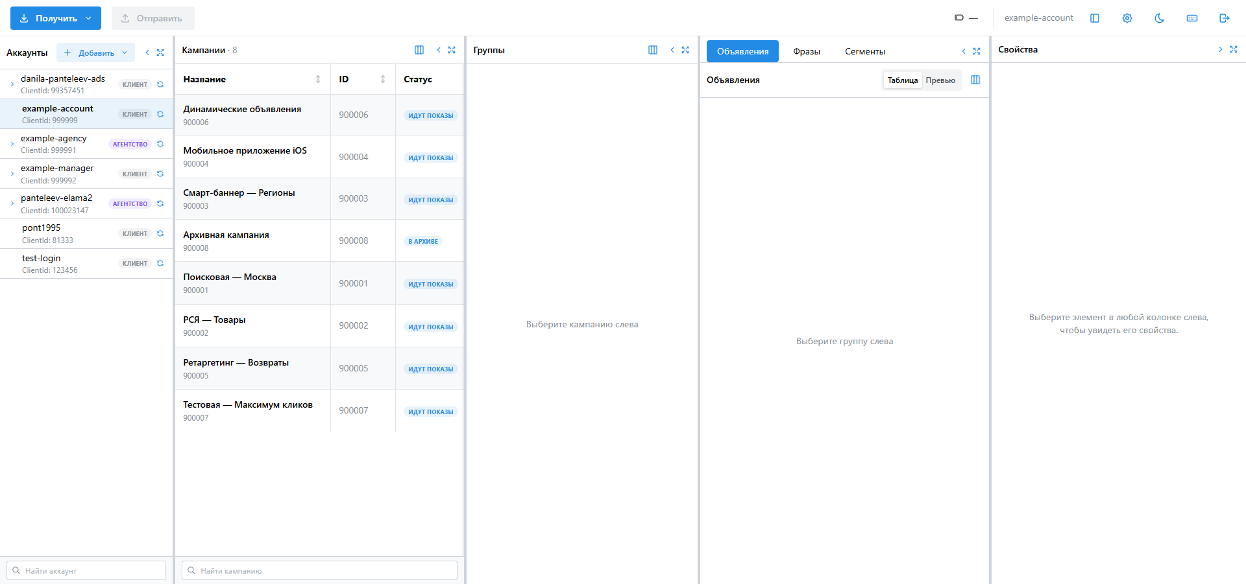
Task: Select campaign Мобильное приложение iOS
Action: 319,157
